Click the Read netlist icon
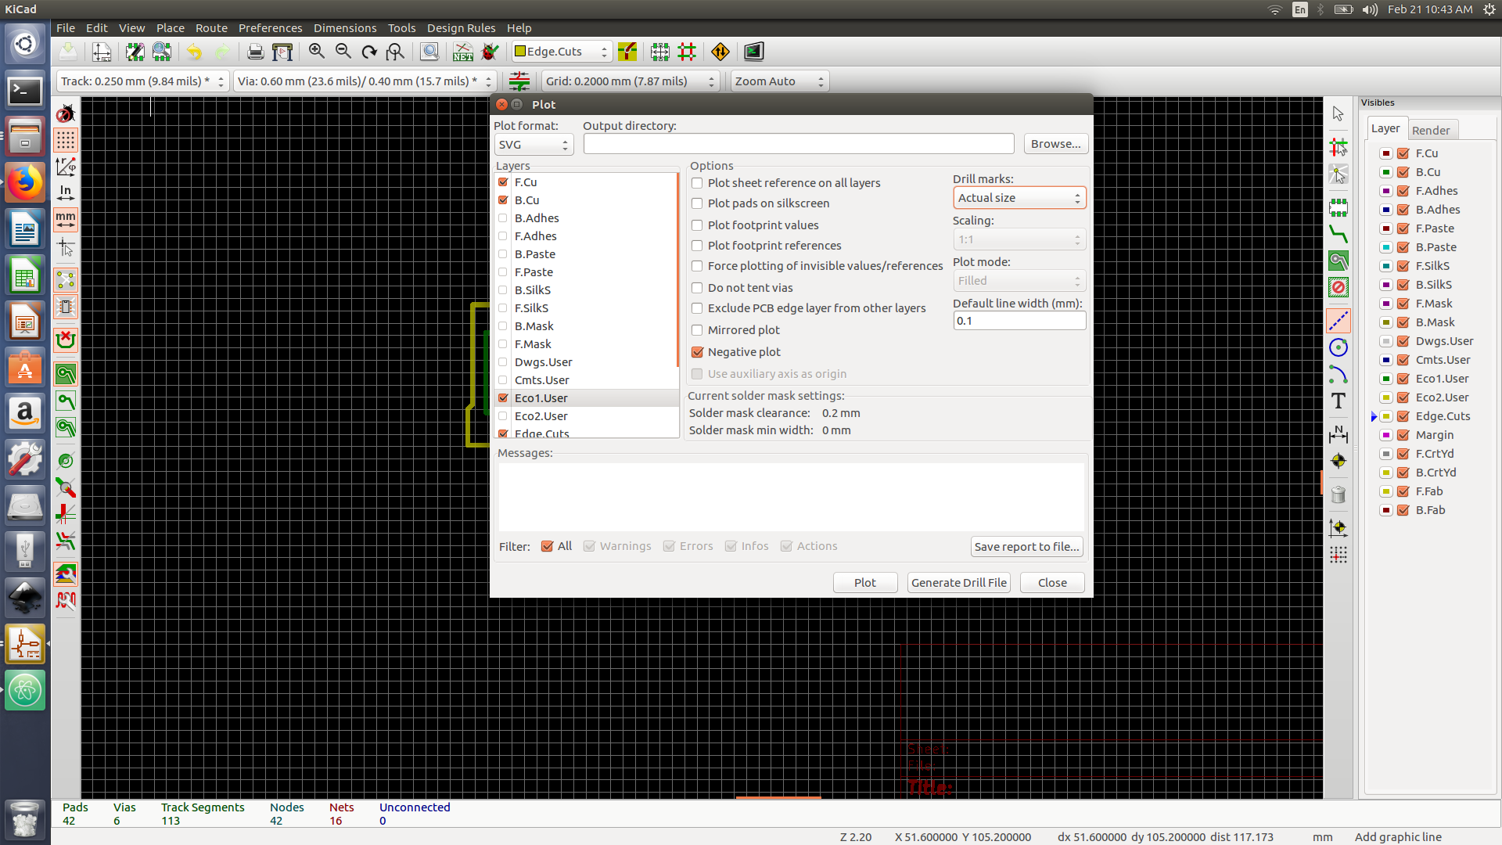Viewport: 1502px width, 845px height. (463, 52)
